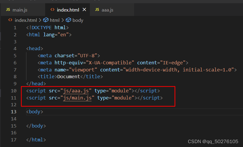Click the lang="en" attribute
The height and width of the screenshot is (147, 243).
click(56, 35)
